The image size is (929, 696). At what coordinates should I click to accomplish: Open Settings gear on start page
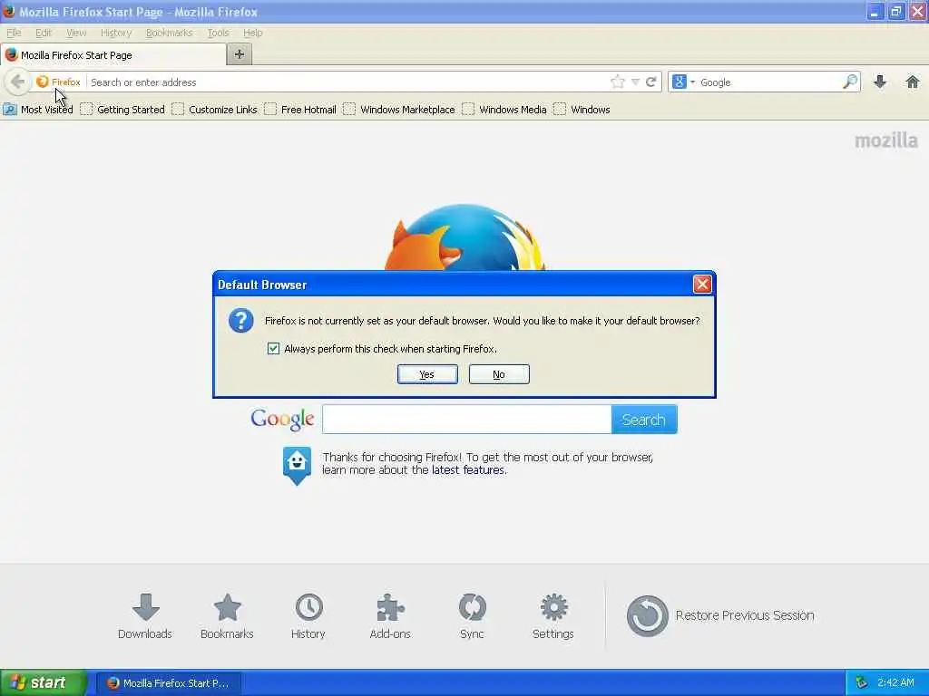pyautogui.click(x=553, y=616)
